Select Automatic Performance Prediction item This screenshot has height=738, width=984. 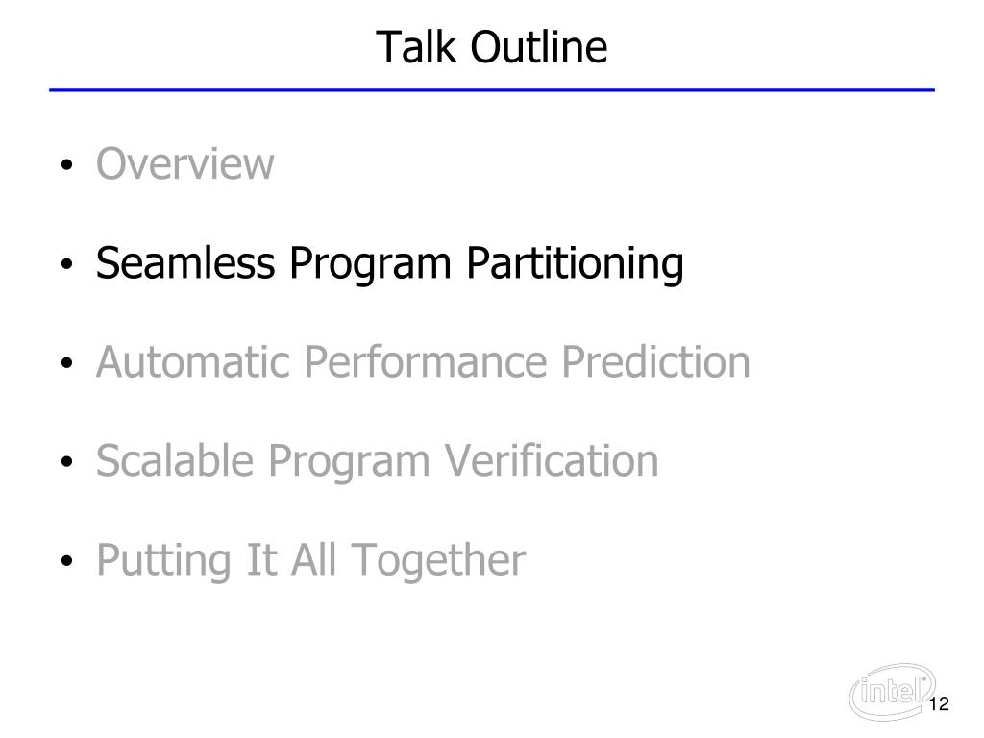[x=423, y=362]
